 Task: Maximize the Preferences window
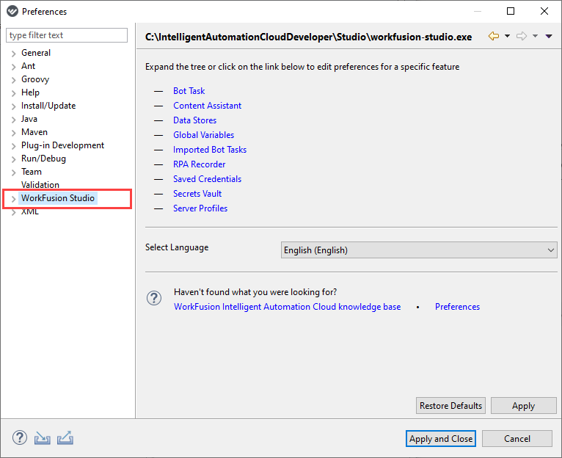click(x=511, y=12)
